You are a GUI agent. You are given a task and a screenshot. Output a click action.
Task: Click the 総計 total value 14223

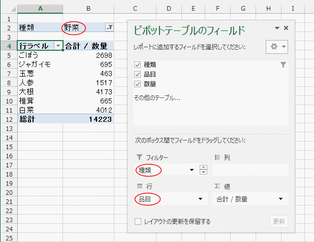tap(88, 119)
